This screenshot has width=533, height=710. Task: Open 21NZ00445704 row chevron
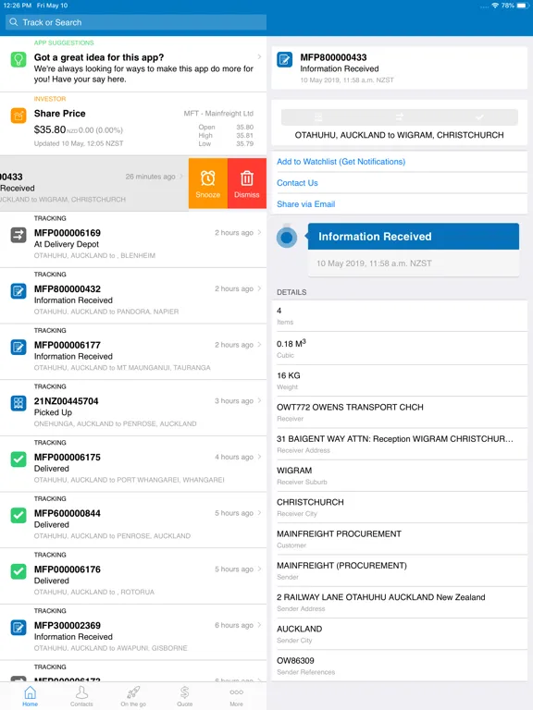click(x=259, y=400)
